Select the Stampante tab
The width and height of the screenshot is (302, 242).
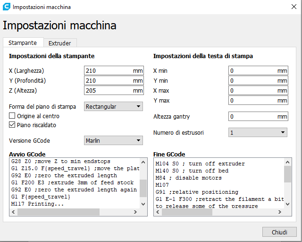click(x=23, y=43)
